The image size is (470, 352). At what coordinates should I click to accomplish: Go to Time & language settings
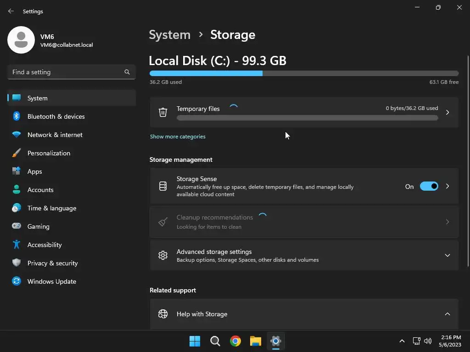click(51, 208)
